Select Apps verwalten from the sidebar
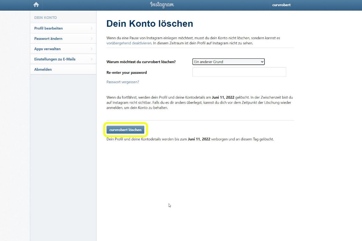 pos(47,49)
